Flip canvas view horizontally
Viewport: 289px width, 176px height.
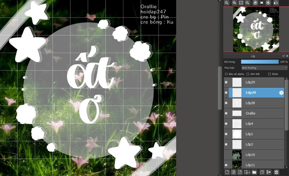[276, 3]
